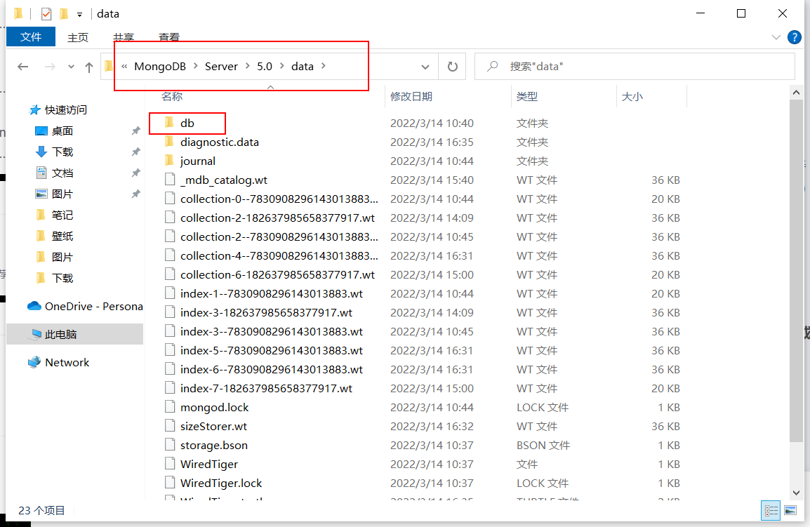The height and width of the screenshot is (527, 810).
Task: Select the mongod.lock file icon
Action: [170, 407]
